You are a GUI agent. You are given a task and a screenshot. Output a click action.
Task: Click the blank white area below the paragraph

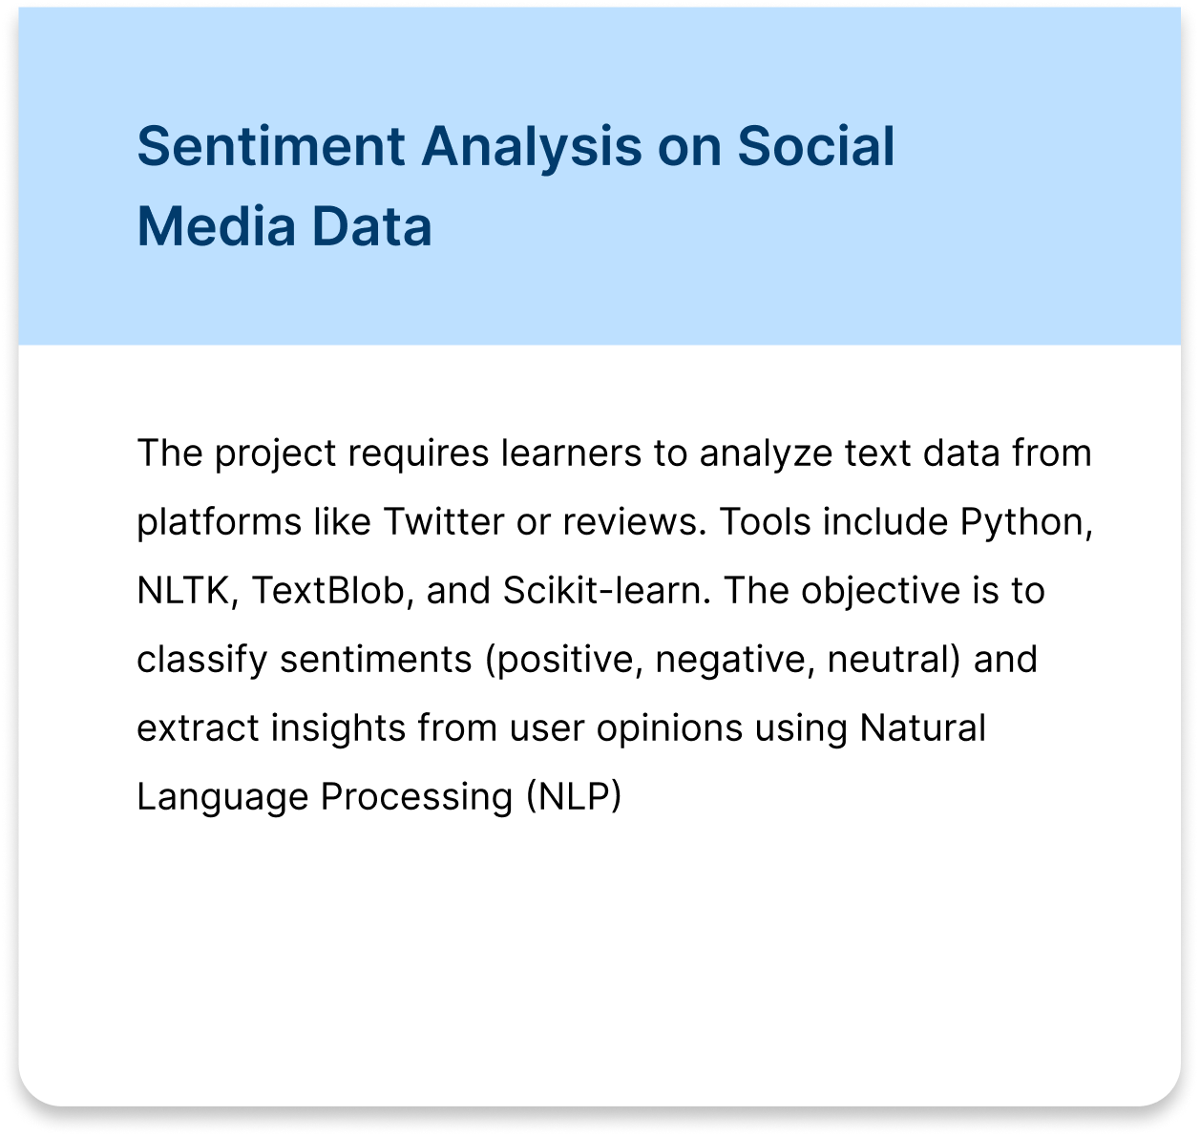click(x=600, y=955)
